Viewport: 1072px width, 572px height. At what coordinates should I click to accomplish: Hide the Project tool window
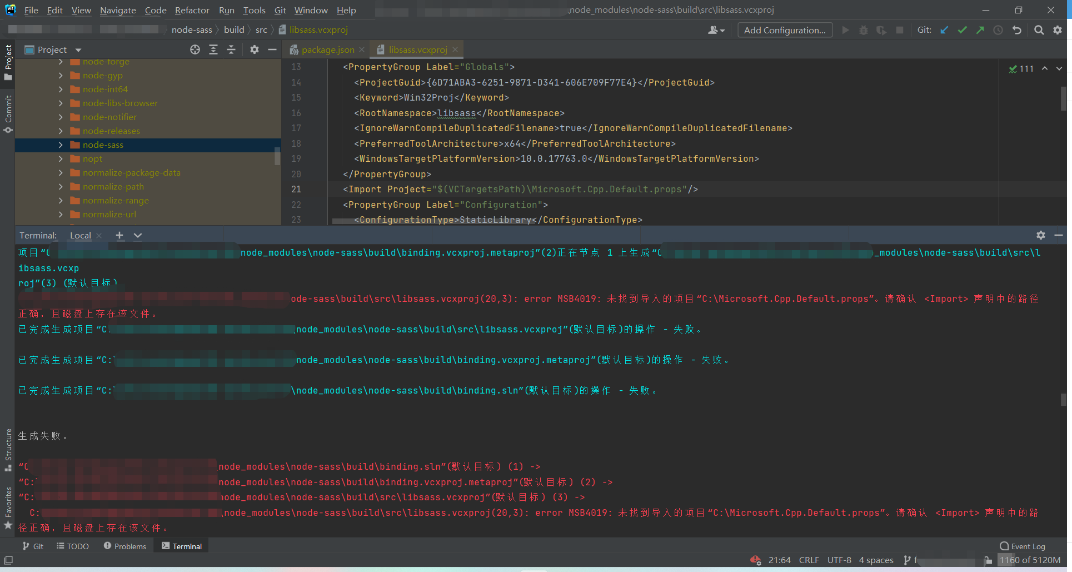click(x=272, y=49)
